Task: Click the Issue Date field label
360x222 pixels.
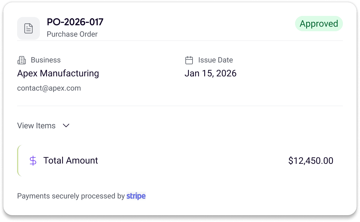Action: (x=216, y=60)
